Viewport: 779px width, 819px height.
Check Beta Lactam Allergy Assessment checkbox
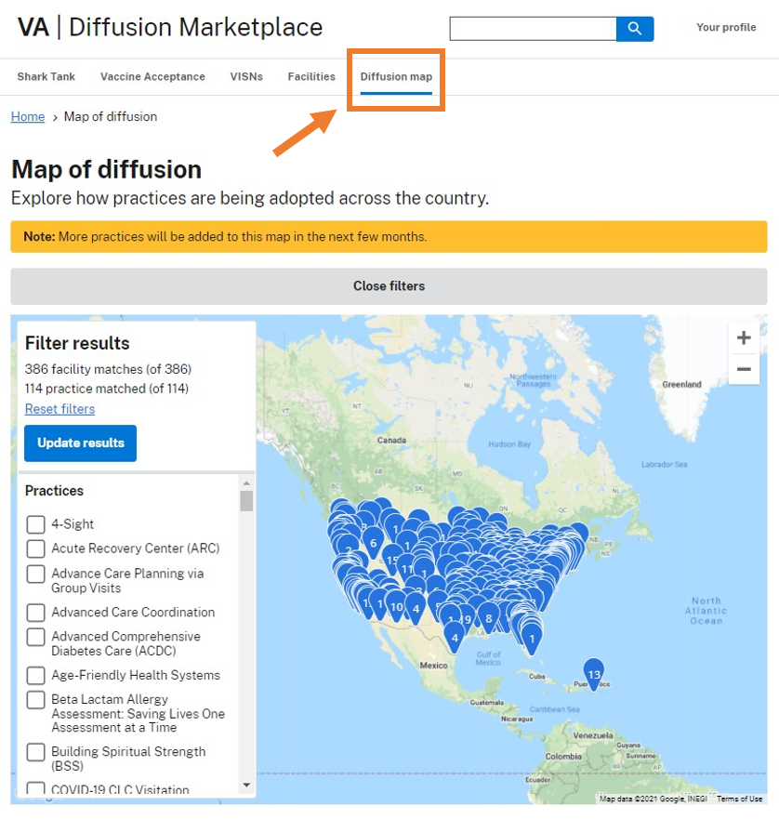(35, 700)
